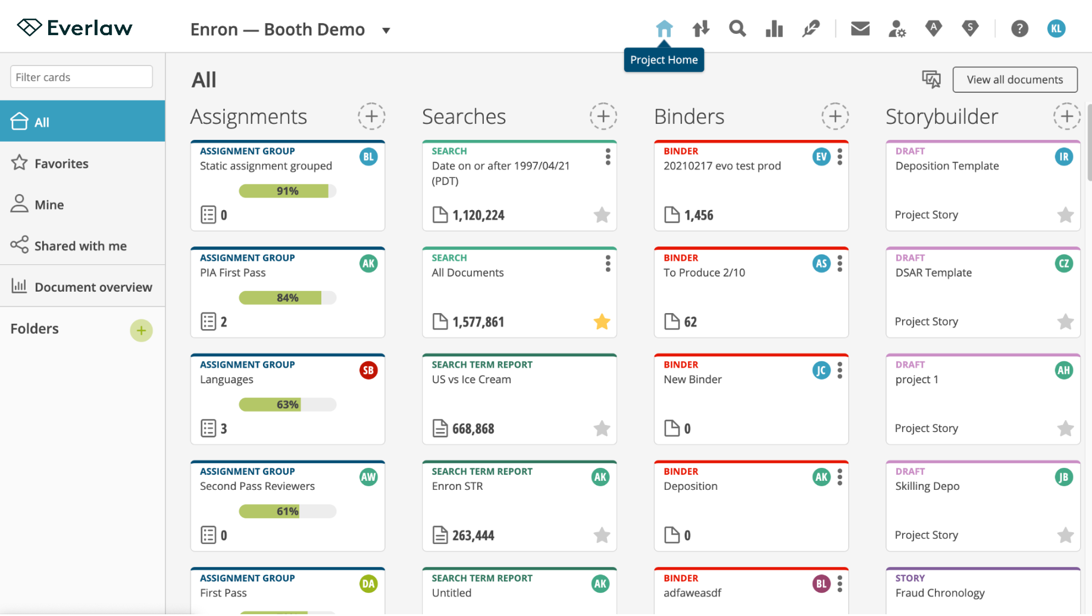The height and width of the screenshot is (616, 1092).
Task: Favorite the US vs Ice Cream report
Action: point(602,429)
